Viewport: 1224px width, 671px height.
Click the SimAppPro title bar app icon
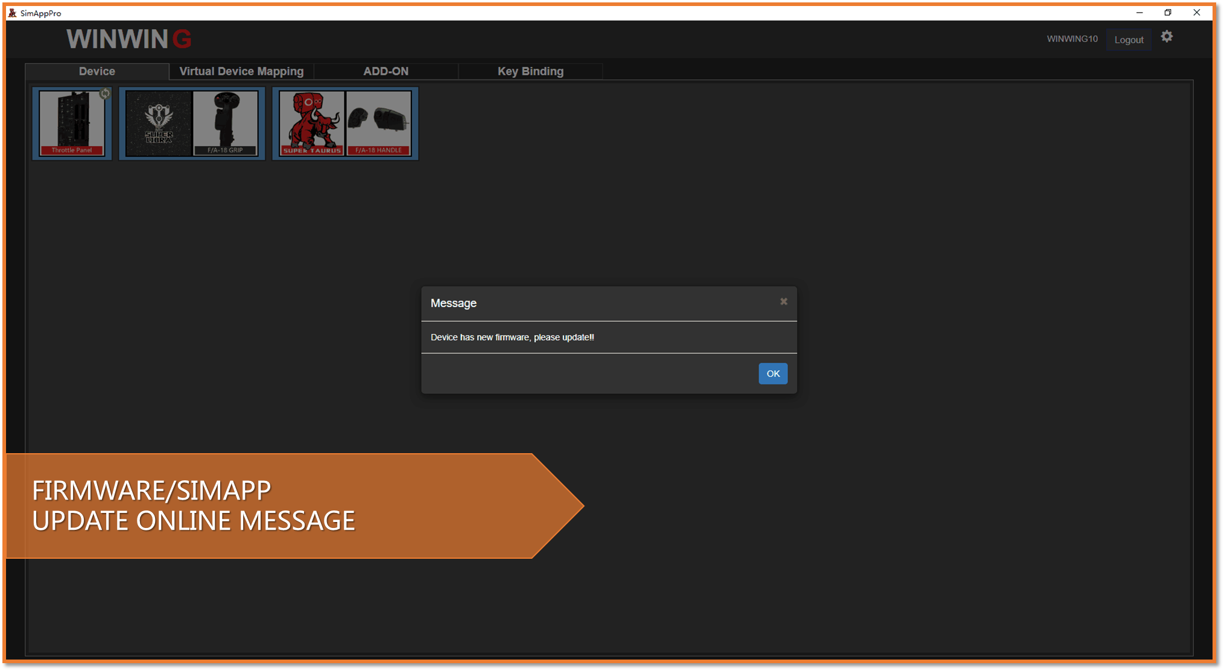pos(12,13)
